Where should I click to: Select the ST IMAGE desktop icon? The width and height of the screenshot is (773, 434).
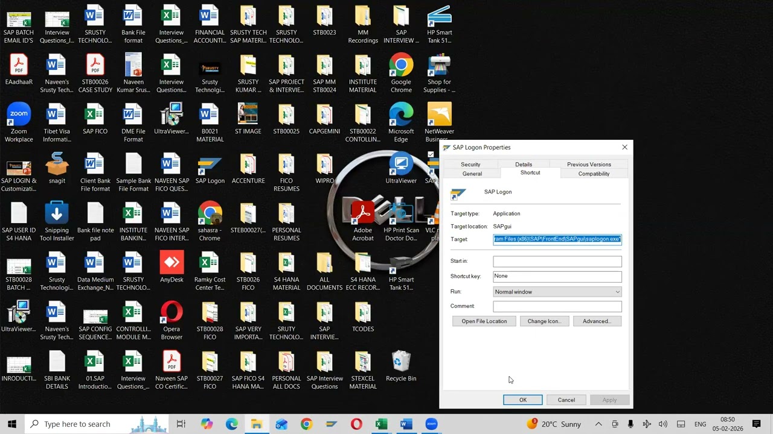[248, 120]
